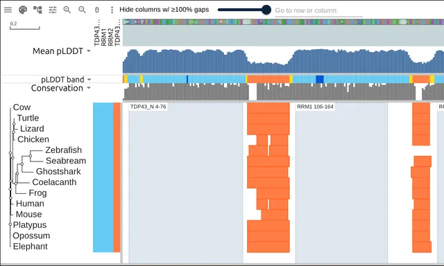Select the Platypus tree leaf
Image resolution: width=444 pixels, height=266 pixels.
click(30, 225)
